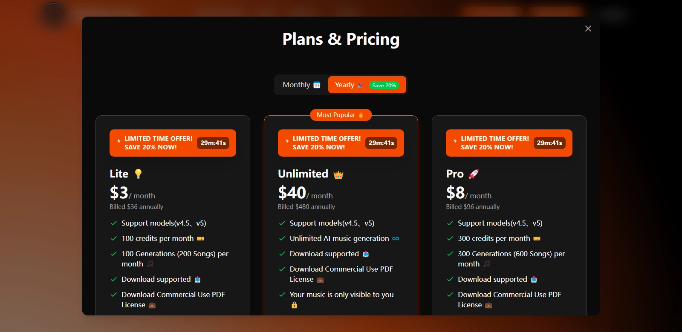Close the Plans & Pricing dialog
This screenshot has height=332, width=682.
point(588,29)
